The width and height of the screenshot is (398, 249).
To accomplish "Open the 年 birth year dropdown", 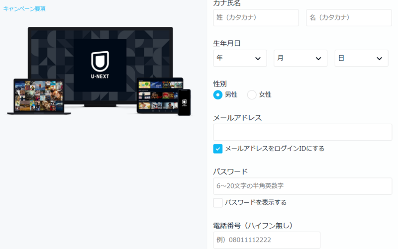I will [x=240, y=58].
